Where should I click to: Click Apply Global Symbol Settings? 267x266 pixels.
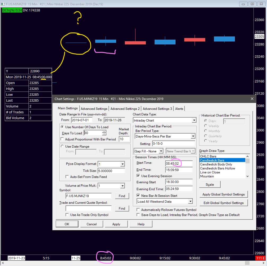click(x=224, y=194)
